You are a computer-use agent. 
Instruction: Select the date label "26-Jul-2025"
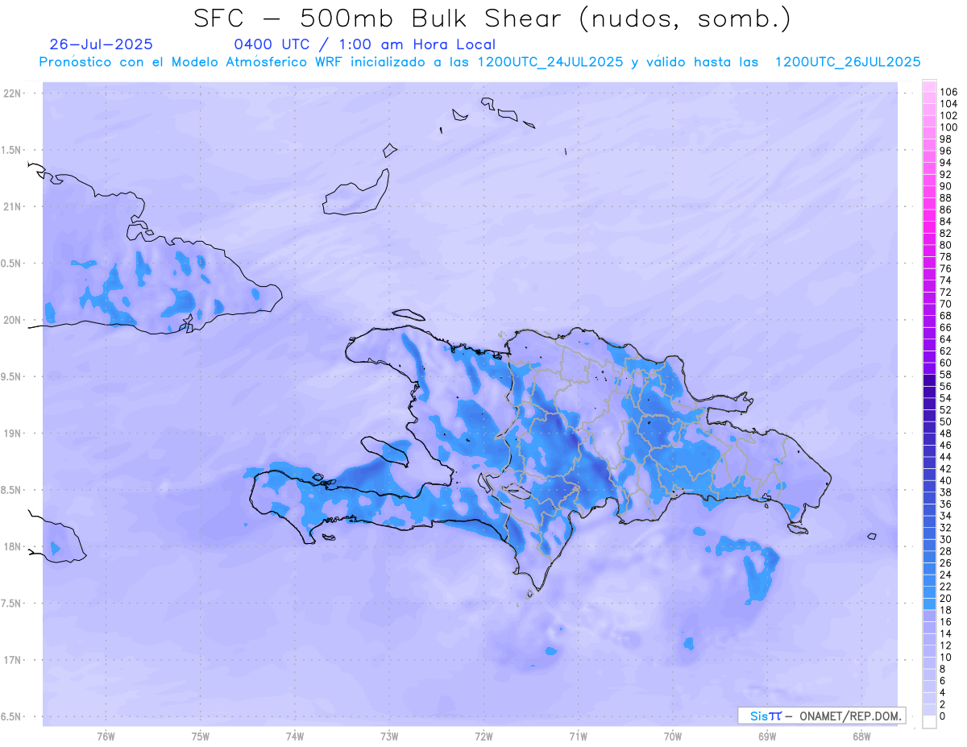click(101, 44)
